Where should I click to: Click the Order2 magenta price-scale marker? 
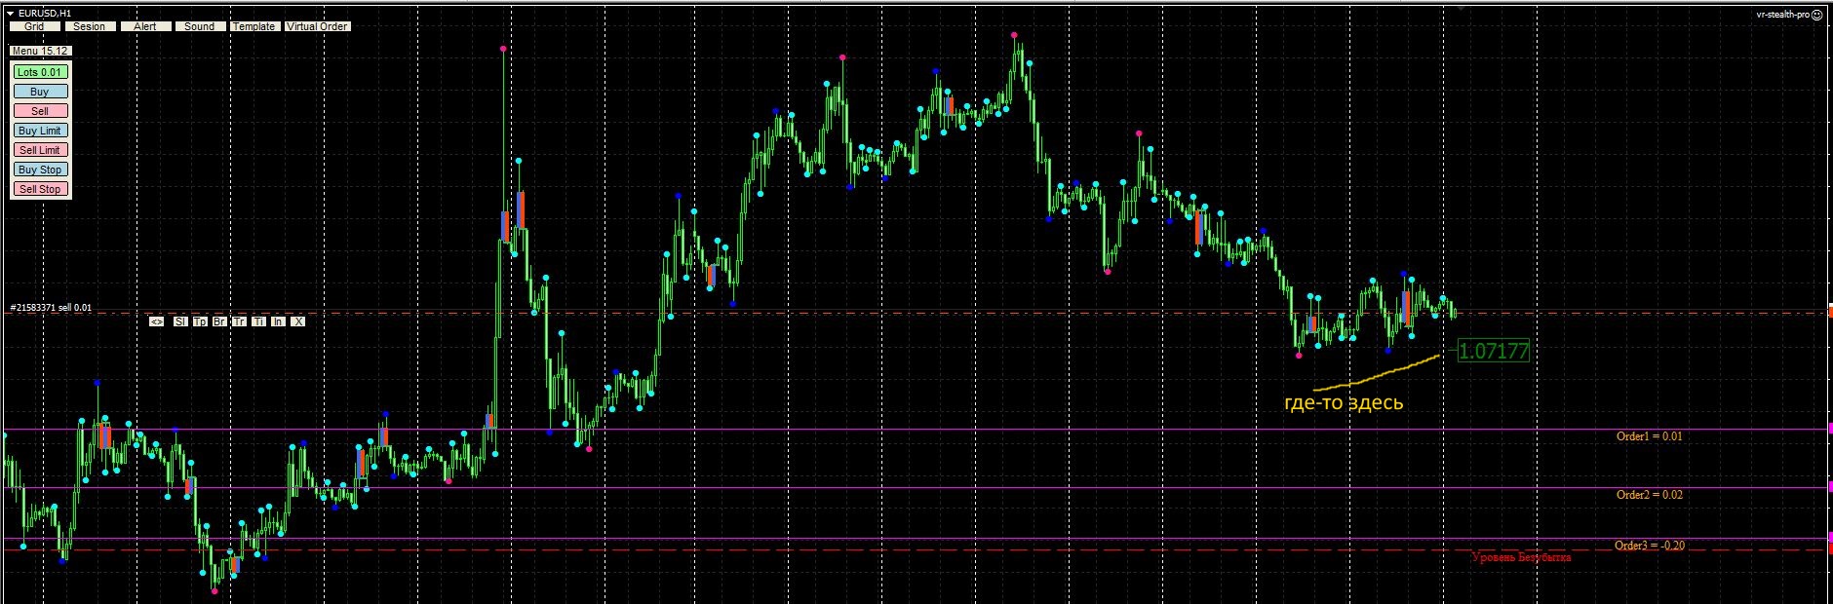point(1829,488)
